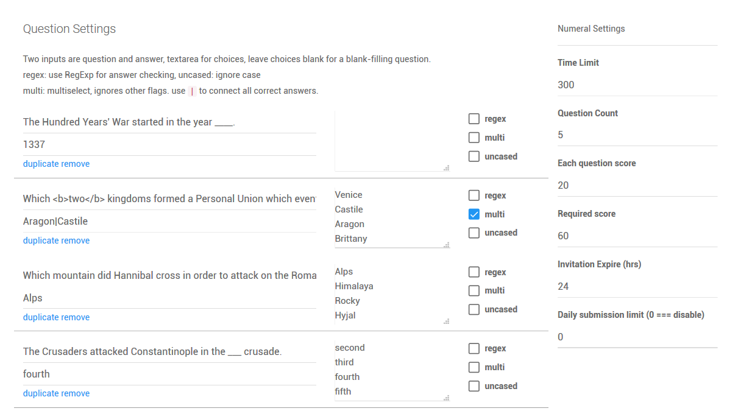Enable uncased for the Hannibal question

[474, 309]
